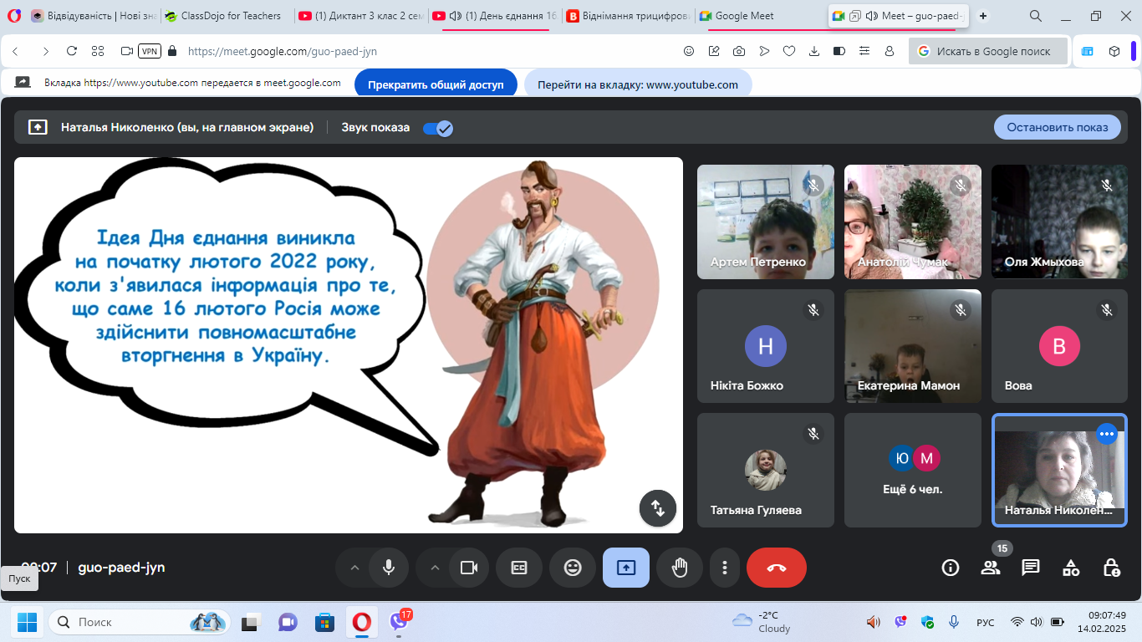The image size is (1142, 642).
Task: Switch to Google Meet tab
Action: click(762, 16)
